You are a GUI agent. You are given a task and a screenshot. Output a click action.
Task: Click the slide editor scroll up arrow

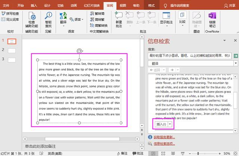pos(142,37)
